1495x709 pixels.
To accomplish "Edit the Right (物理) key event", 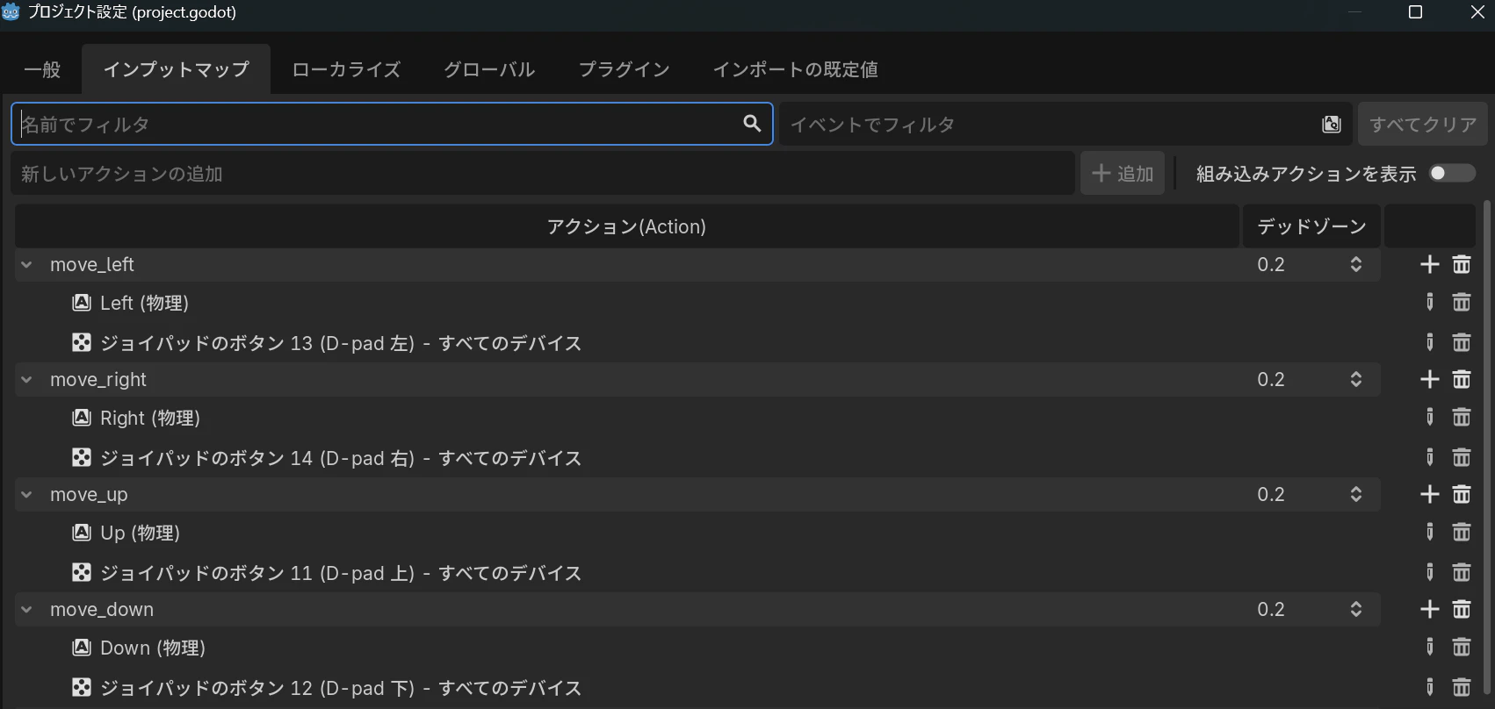I will click(x=1430, y=418).
